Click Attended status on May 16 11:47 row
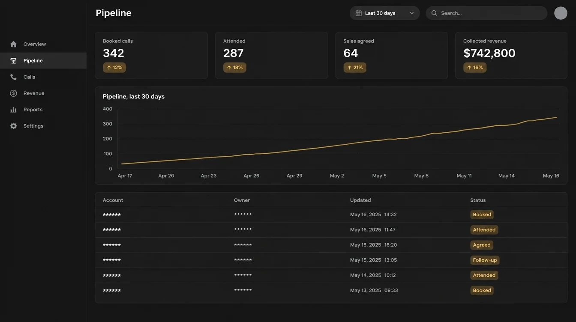The height and width of the screenshot is (322, 576). tap(484, 230)
